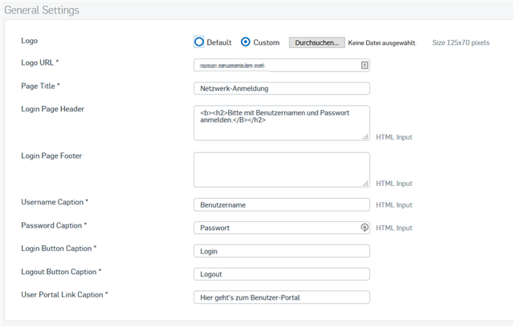514x327 pixels.
Task: Focus the Page Title field Netzwerk-Anmeldung
Action: point(281,89)
